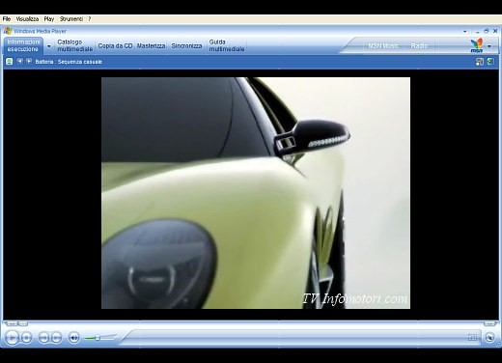Image resolution: width=502 pixels, height=363 pixels.
Task: Expand the online stores dropdown next to MSN
Action: coord(489,46)
